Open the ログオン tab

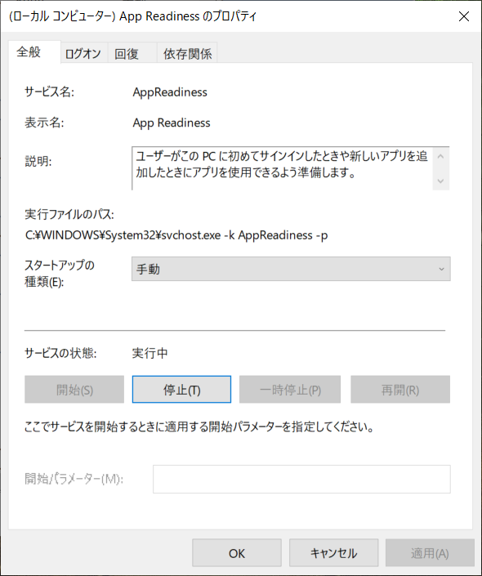(x=84, y=54)
